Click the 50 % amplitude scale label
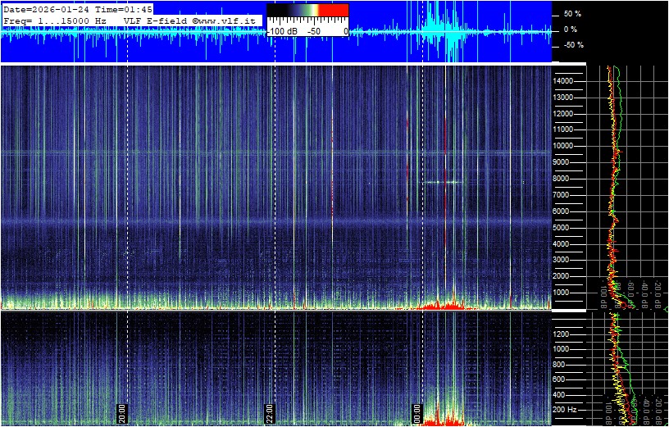 571,14
